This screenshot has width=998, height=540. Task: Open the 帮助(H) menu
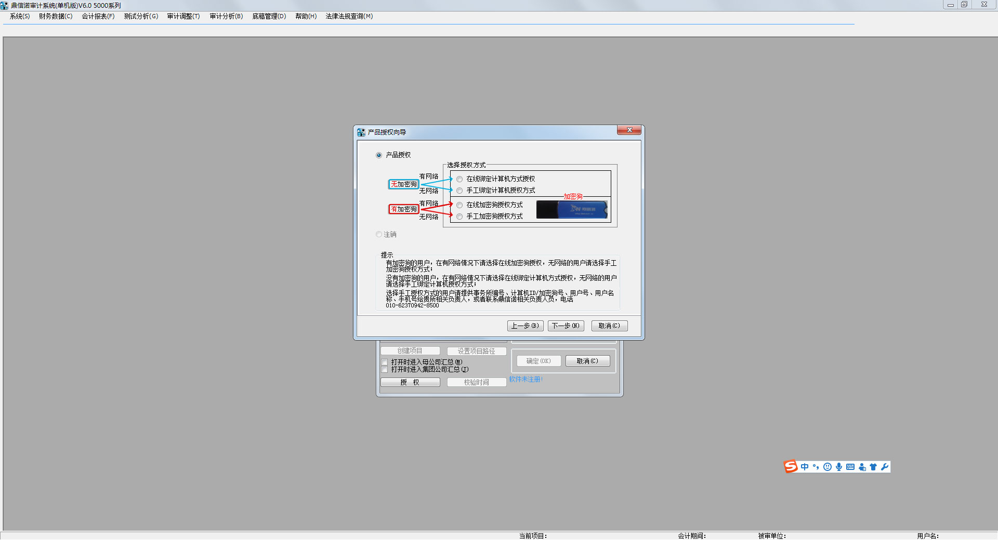306,16
